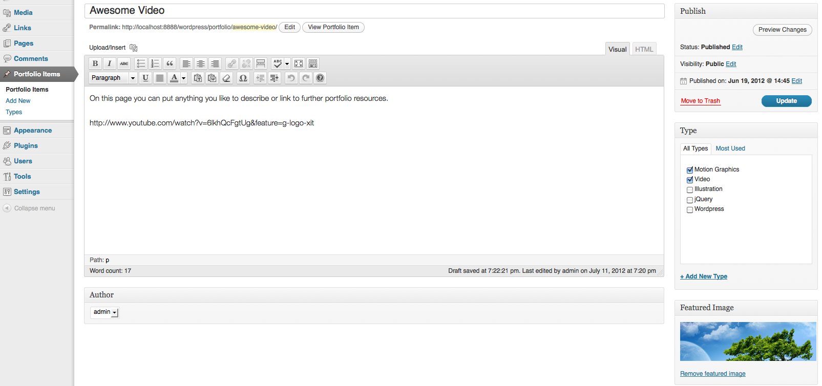Undo last edit in editor
Image resolution: width=822 pixels, height=386 pixels.
[291, 78]
